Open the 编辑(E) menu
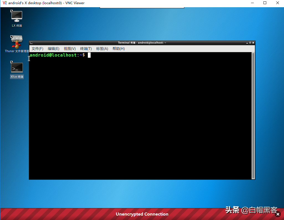 pos(53,49)
